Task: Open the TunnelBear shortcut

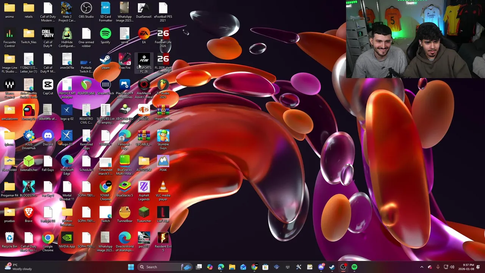Action: (125, 215)
